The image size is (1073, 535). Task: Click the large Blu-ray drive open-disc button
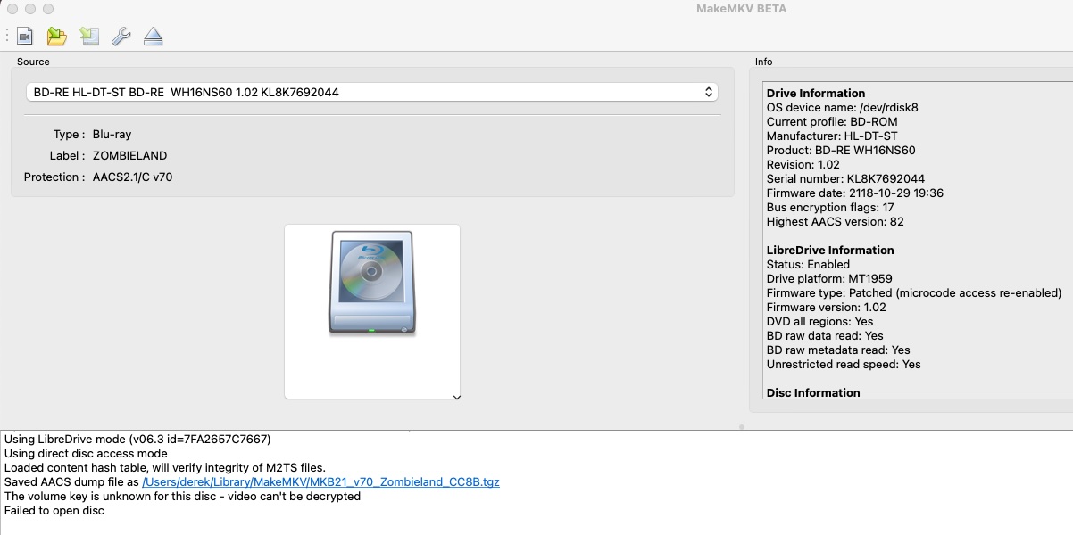click(371, 284)
